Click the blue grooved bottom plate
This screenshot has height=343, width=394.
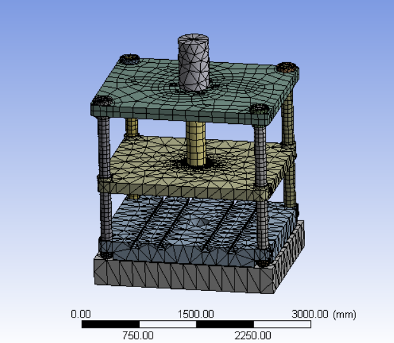point(198,230)
